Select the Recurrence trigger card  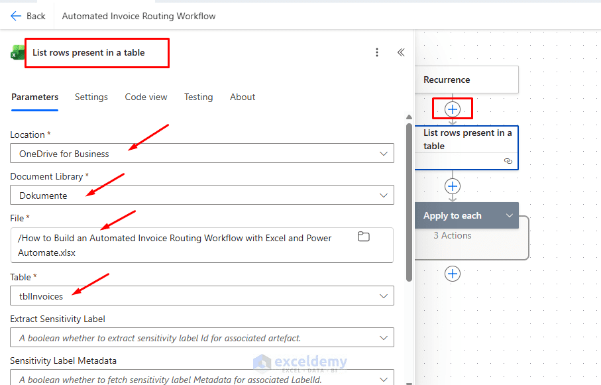tap(467, 80)
